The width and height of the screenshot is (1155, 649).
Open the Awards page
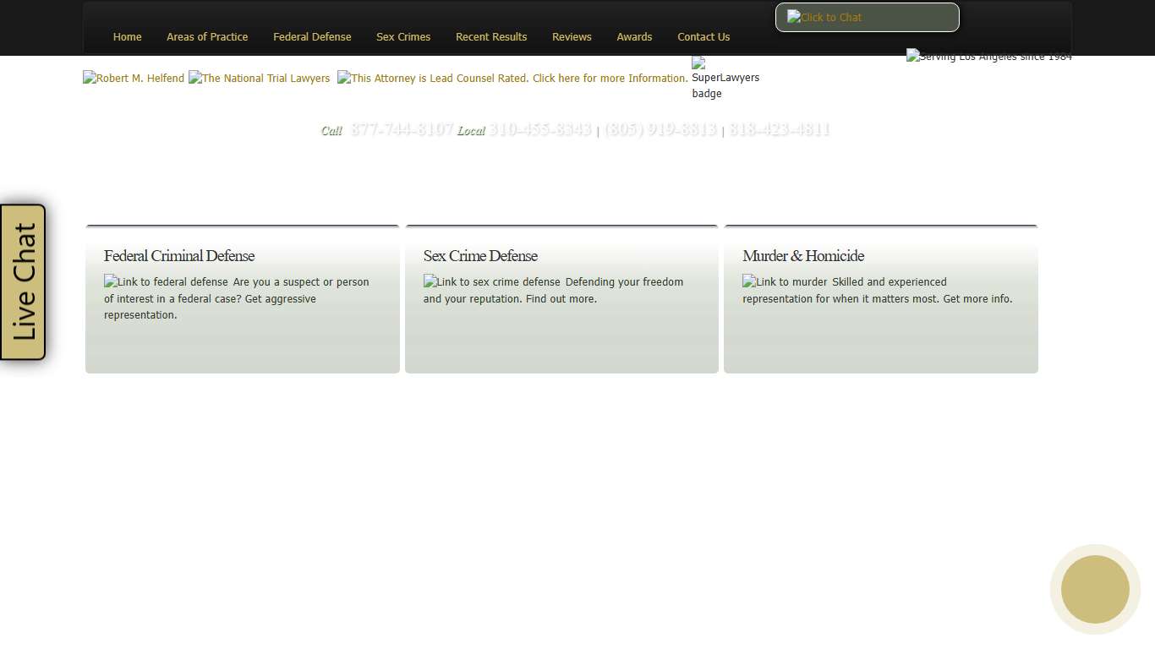(634, 36)
